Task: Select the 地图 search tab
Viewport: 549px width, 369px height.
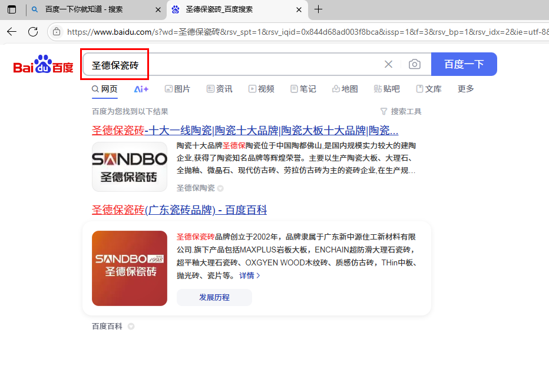Action: point(345,89)
